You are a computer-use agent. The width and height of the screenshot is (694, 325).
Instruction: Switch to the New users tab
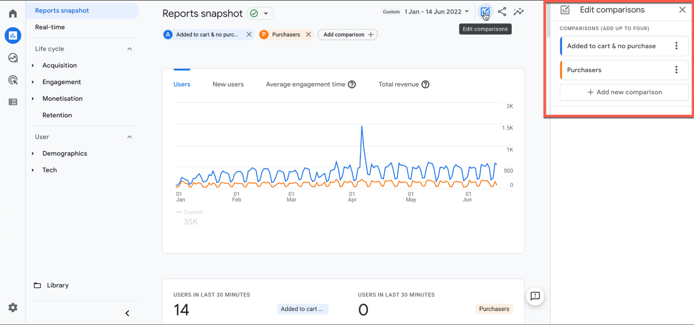(228, 84)
